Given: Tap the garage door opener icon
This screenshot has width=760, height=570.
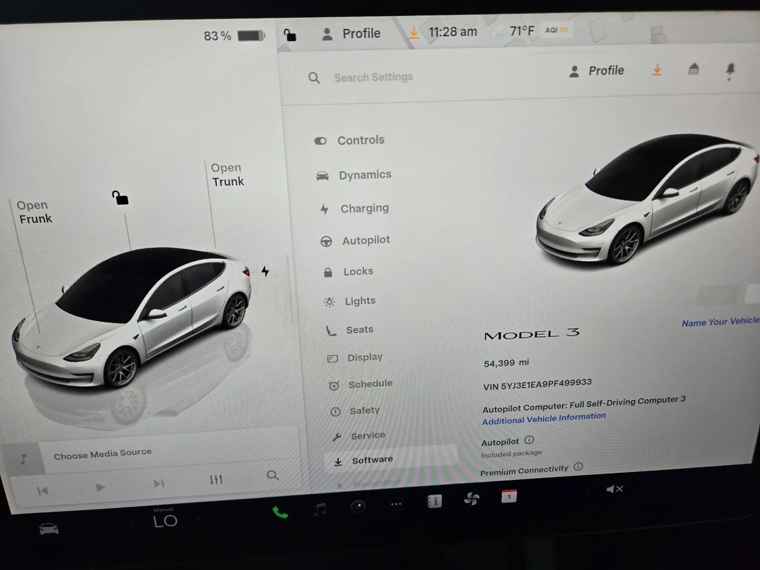Looking at the screenshot, I should 693,70.
